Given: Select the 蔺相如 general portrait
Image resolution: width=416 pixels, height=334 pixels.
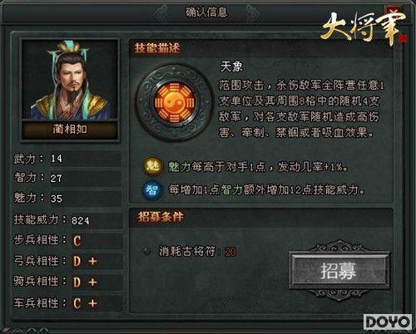Looking at the screenshot, I should click(x=70, y=80).
